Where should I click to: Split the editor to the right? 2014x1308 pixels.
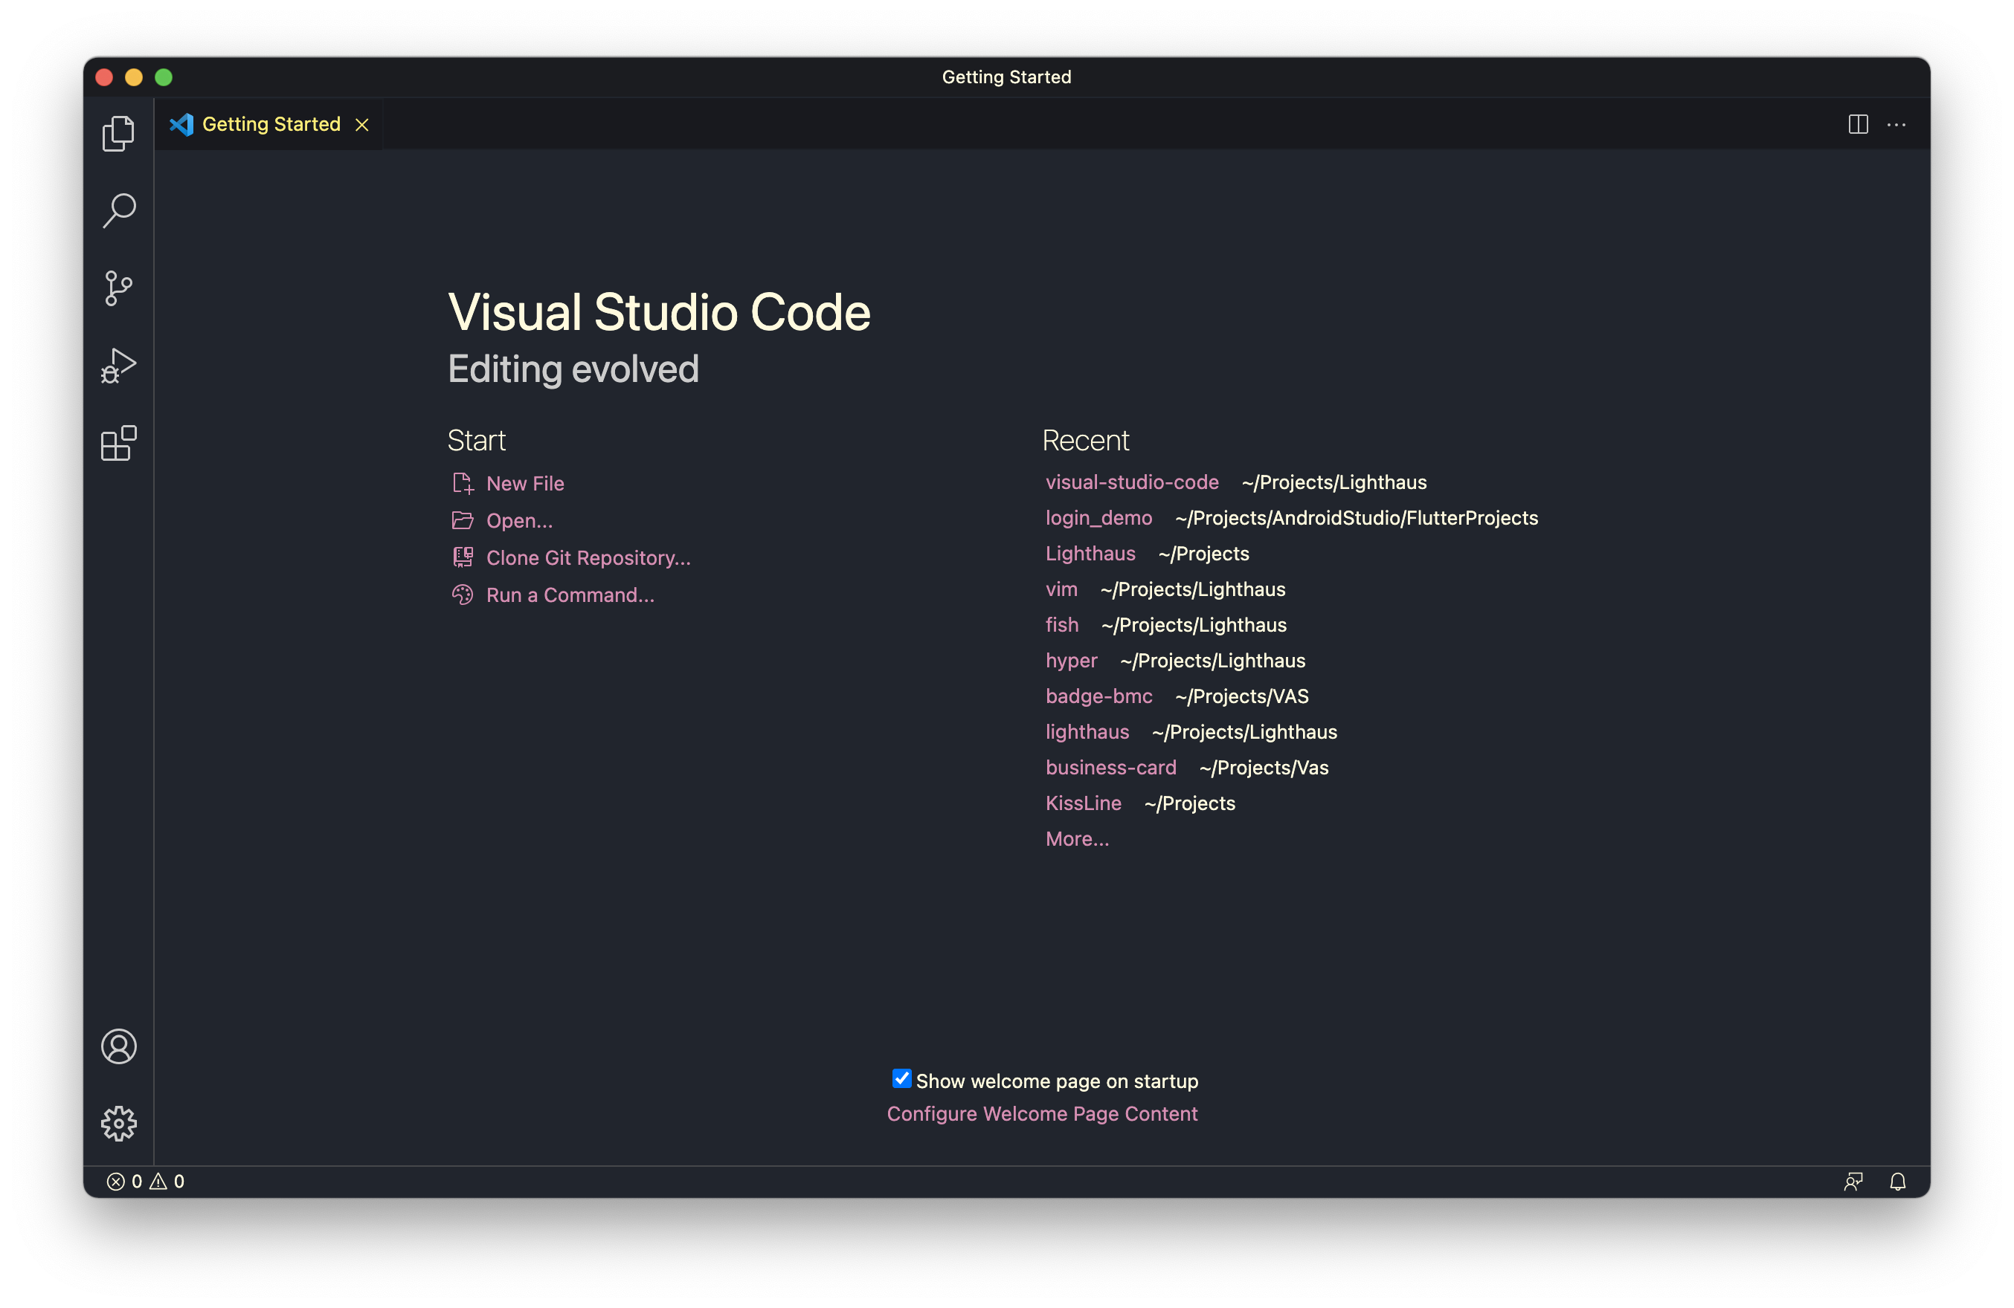pyautogui.click(x=1858, y=124)
